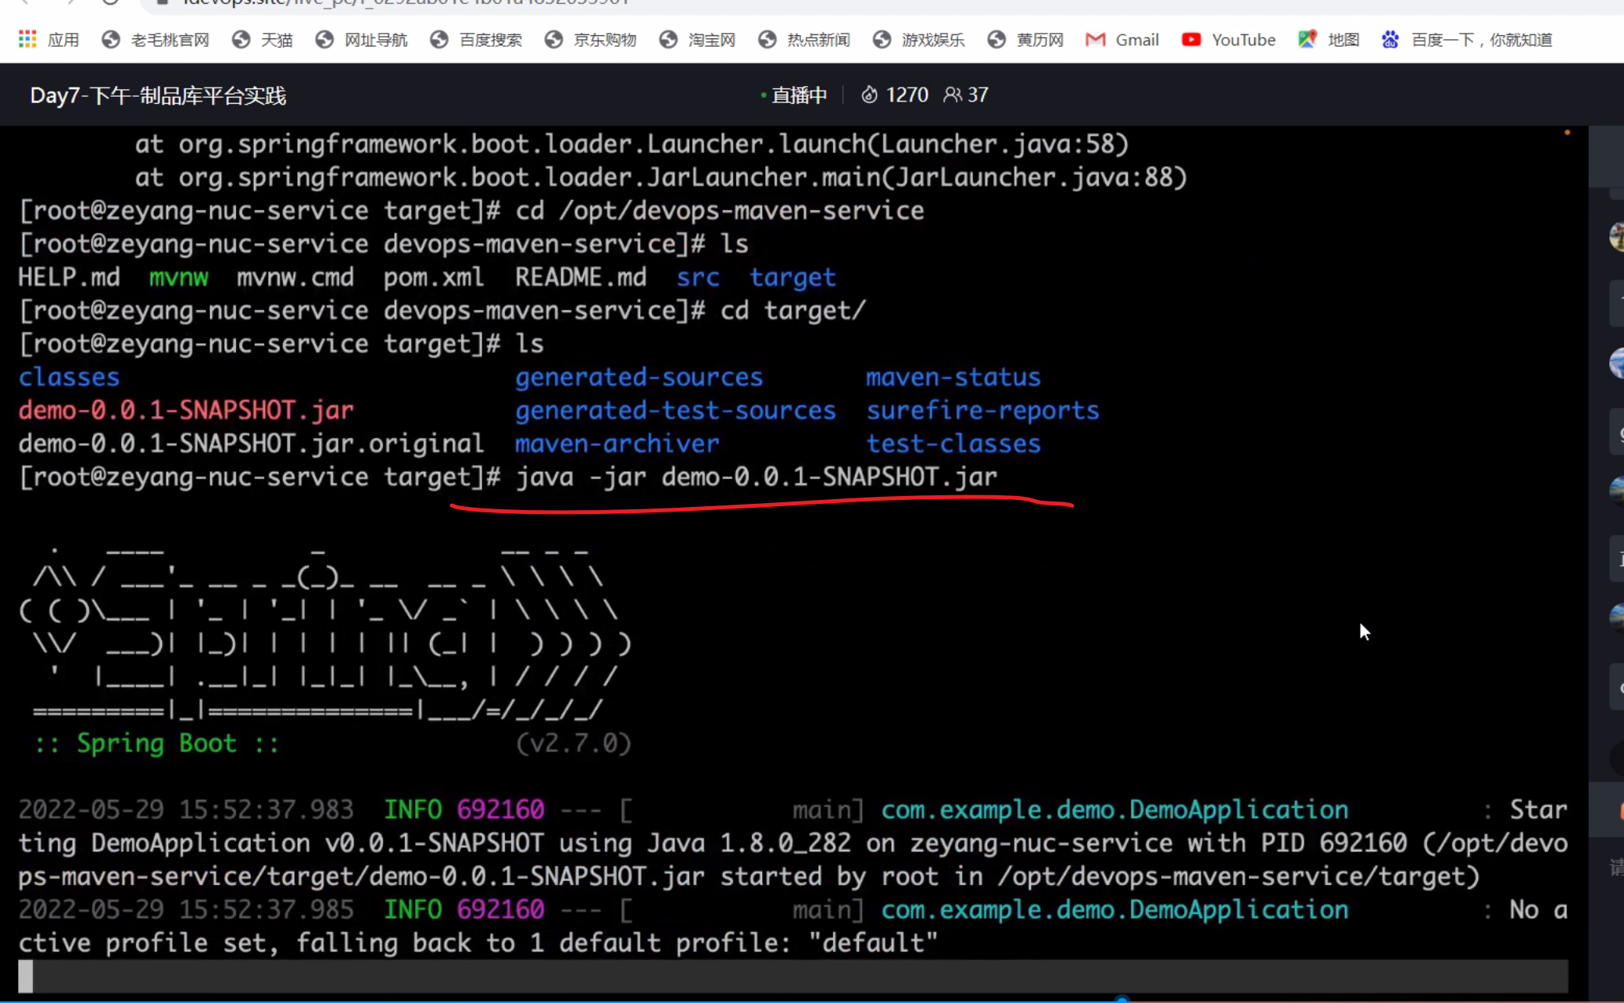Click 'target' in the devops-maven-service listing
The image size is (1624, 1003).
(792, 277)
